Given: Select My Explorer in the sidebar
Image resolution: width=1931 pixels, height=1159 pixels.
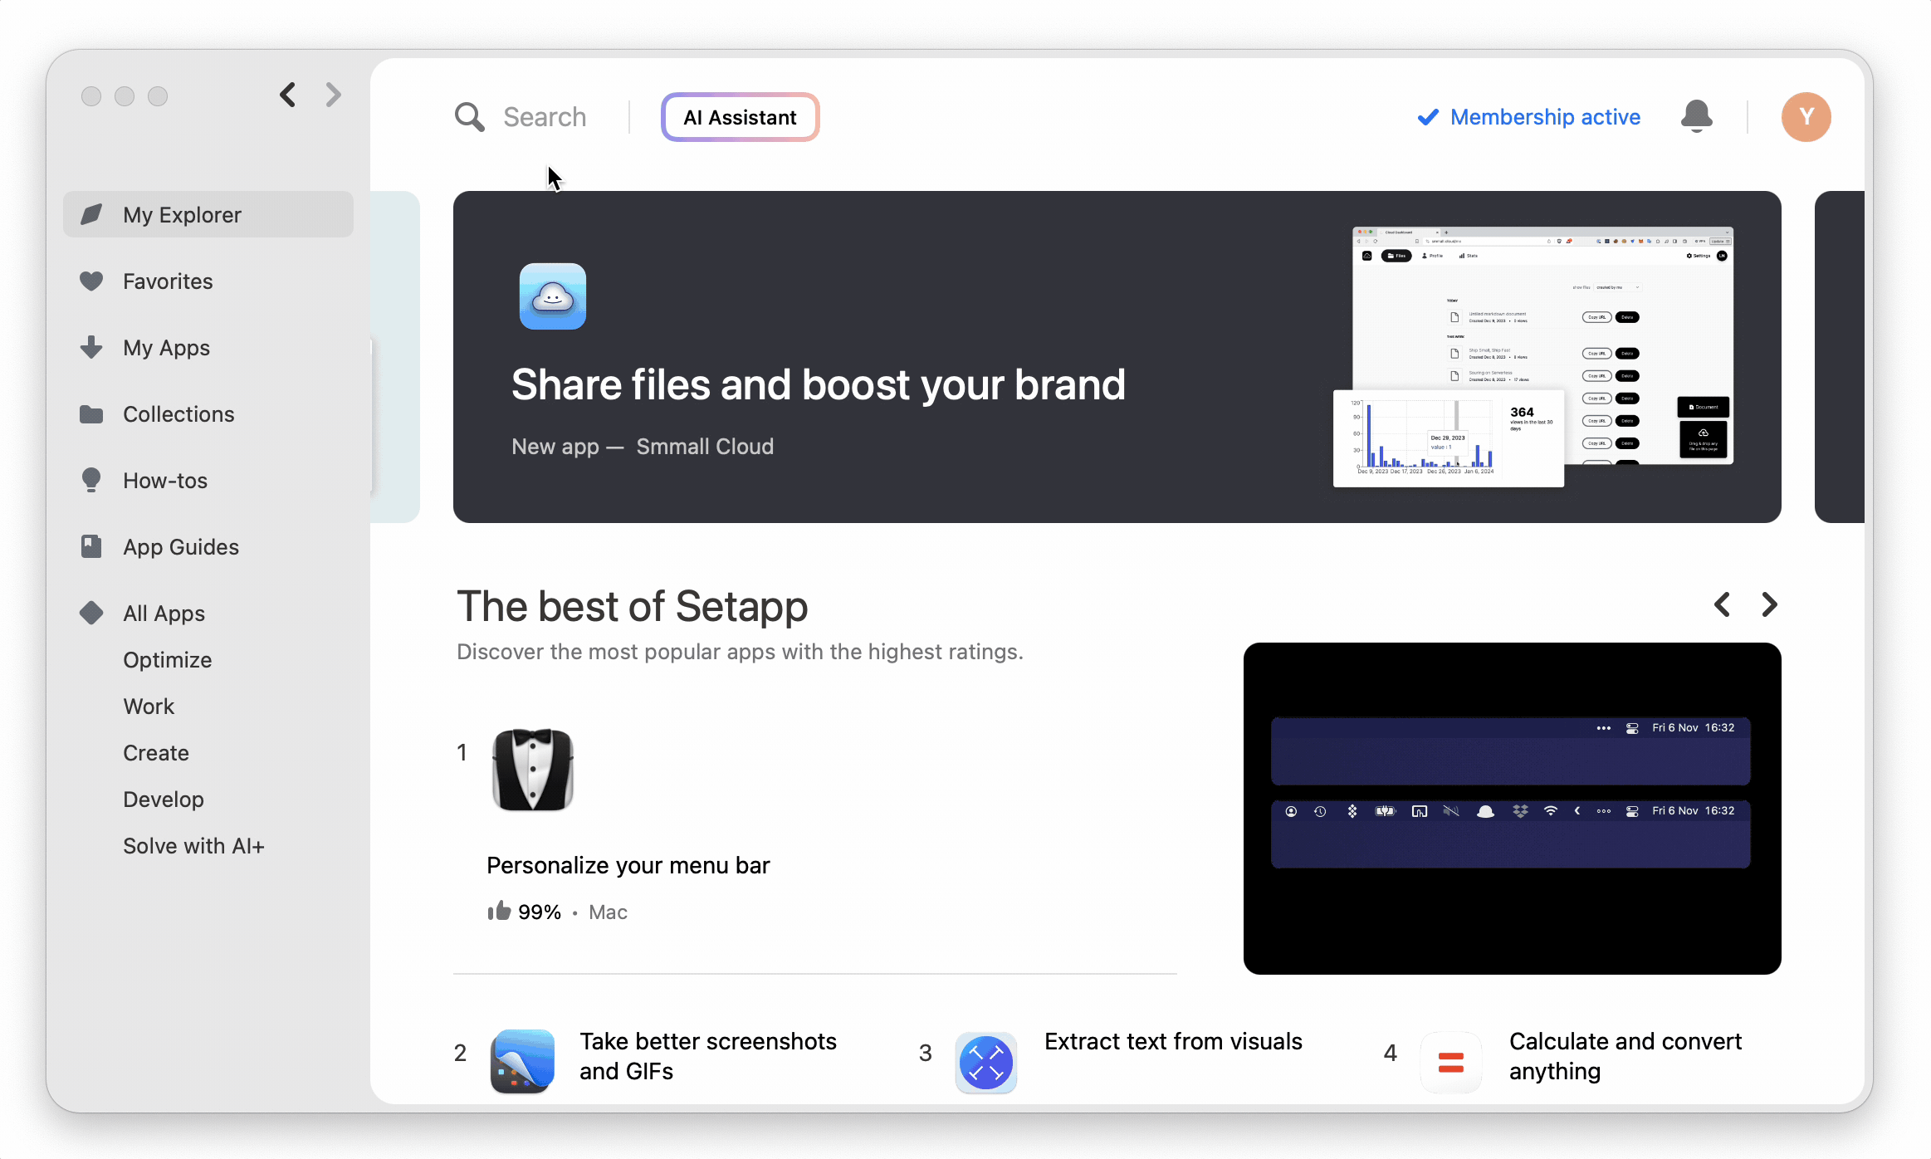Looking at the screenshot, I should pyautogui.click(x=208, y=214).
